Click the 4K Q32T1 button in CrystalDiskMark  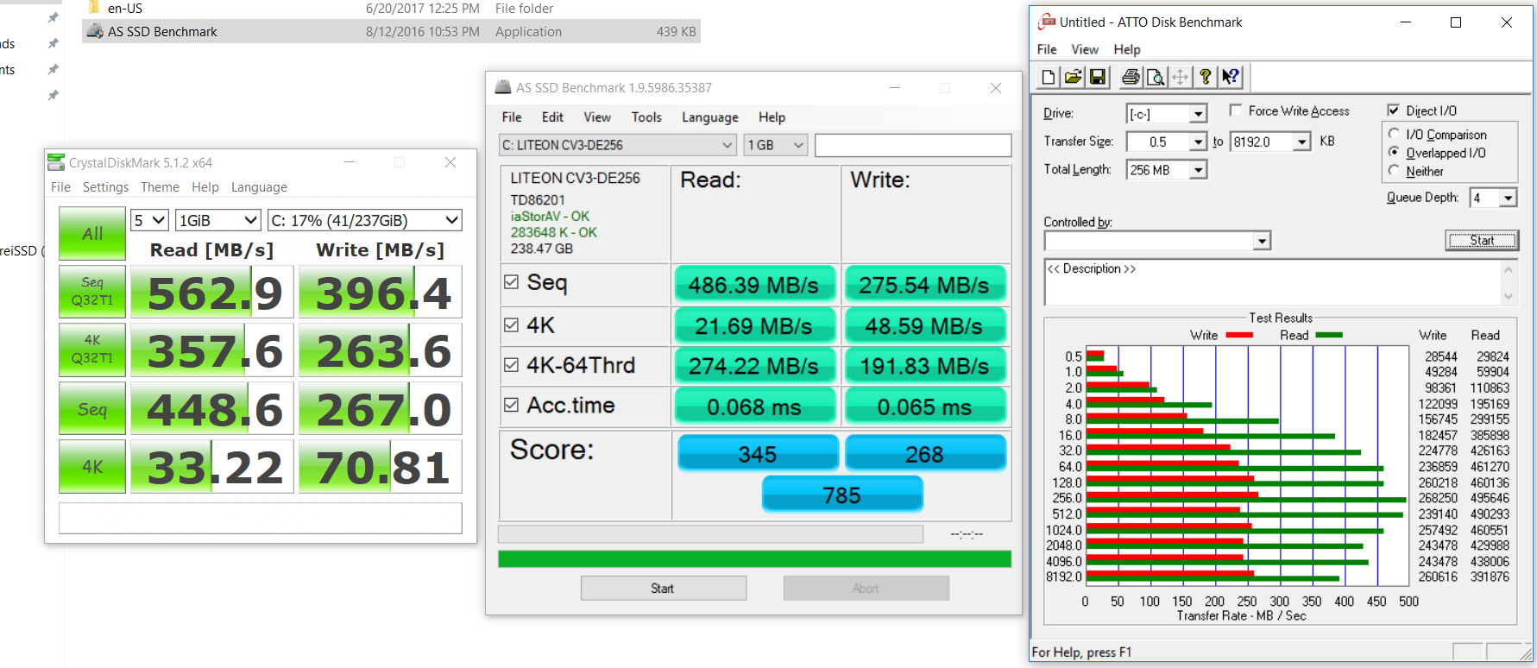tap(92, 350)
